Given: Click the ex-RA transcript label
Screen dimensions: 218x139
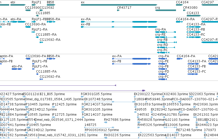Looking at the screenshot, I should point(86,19).
